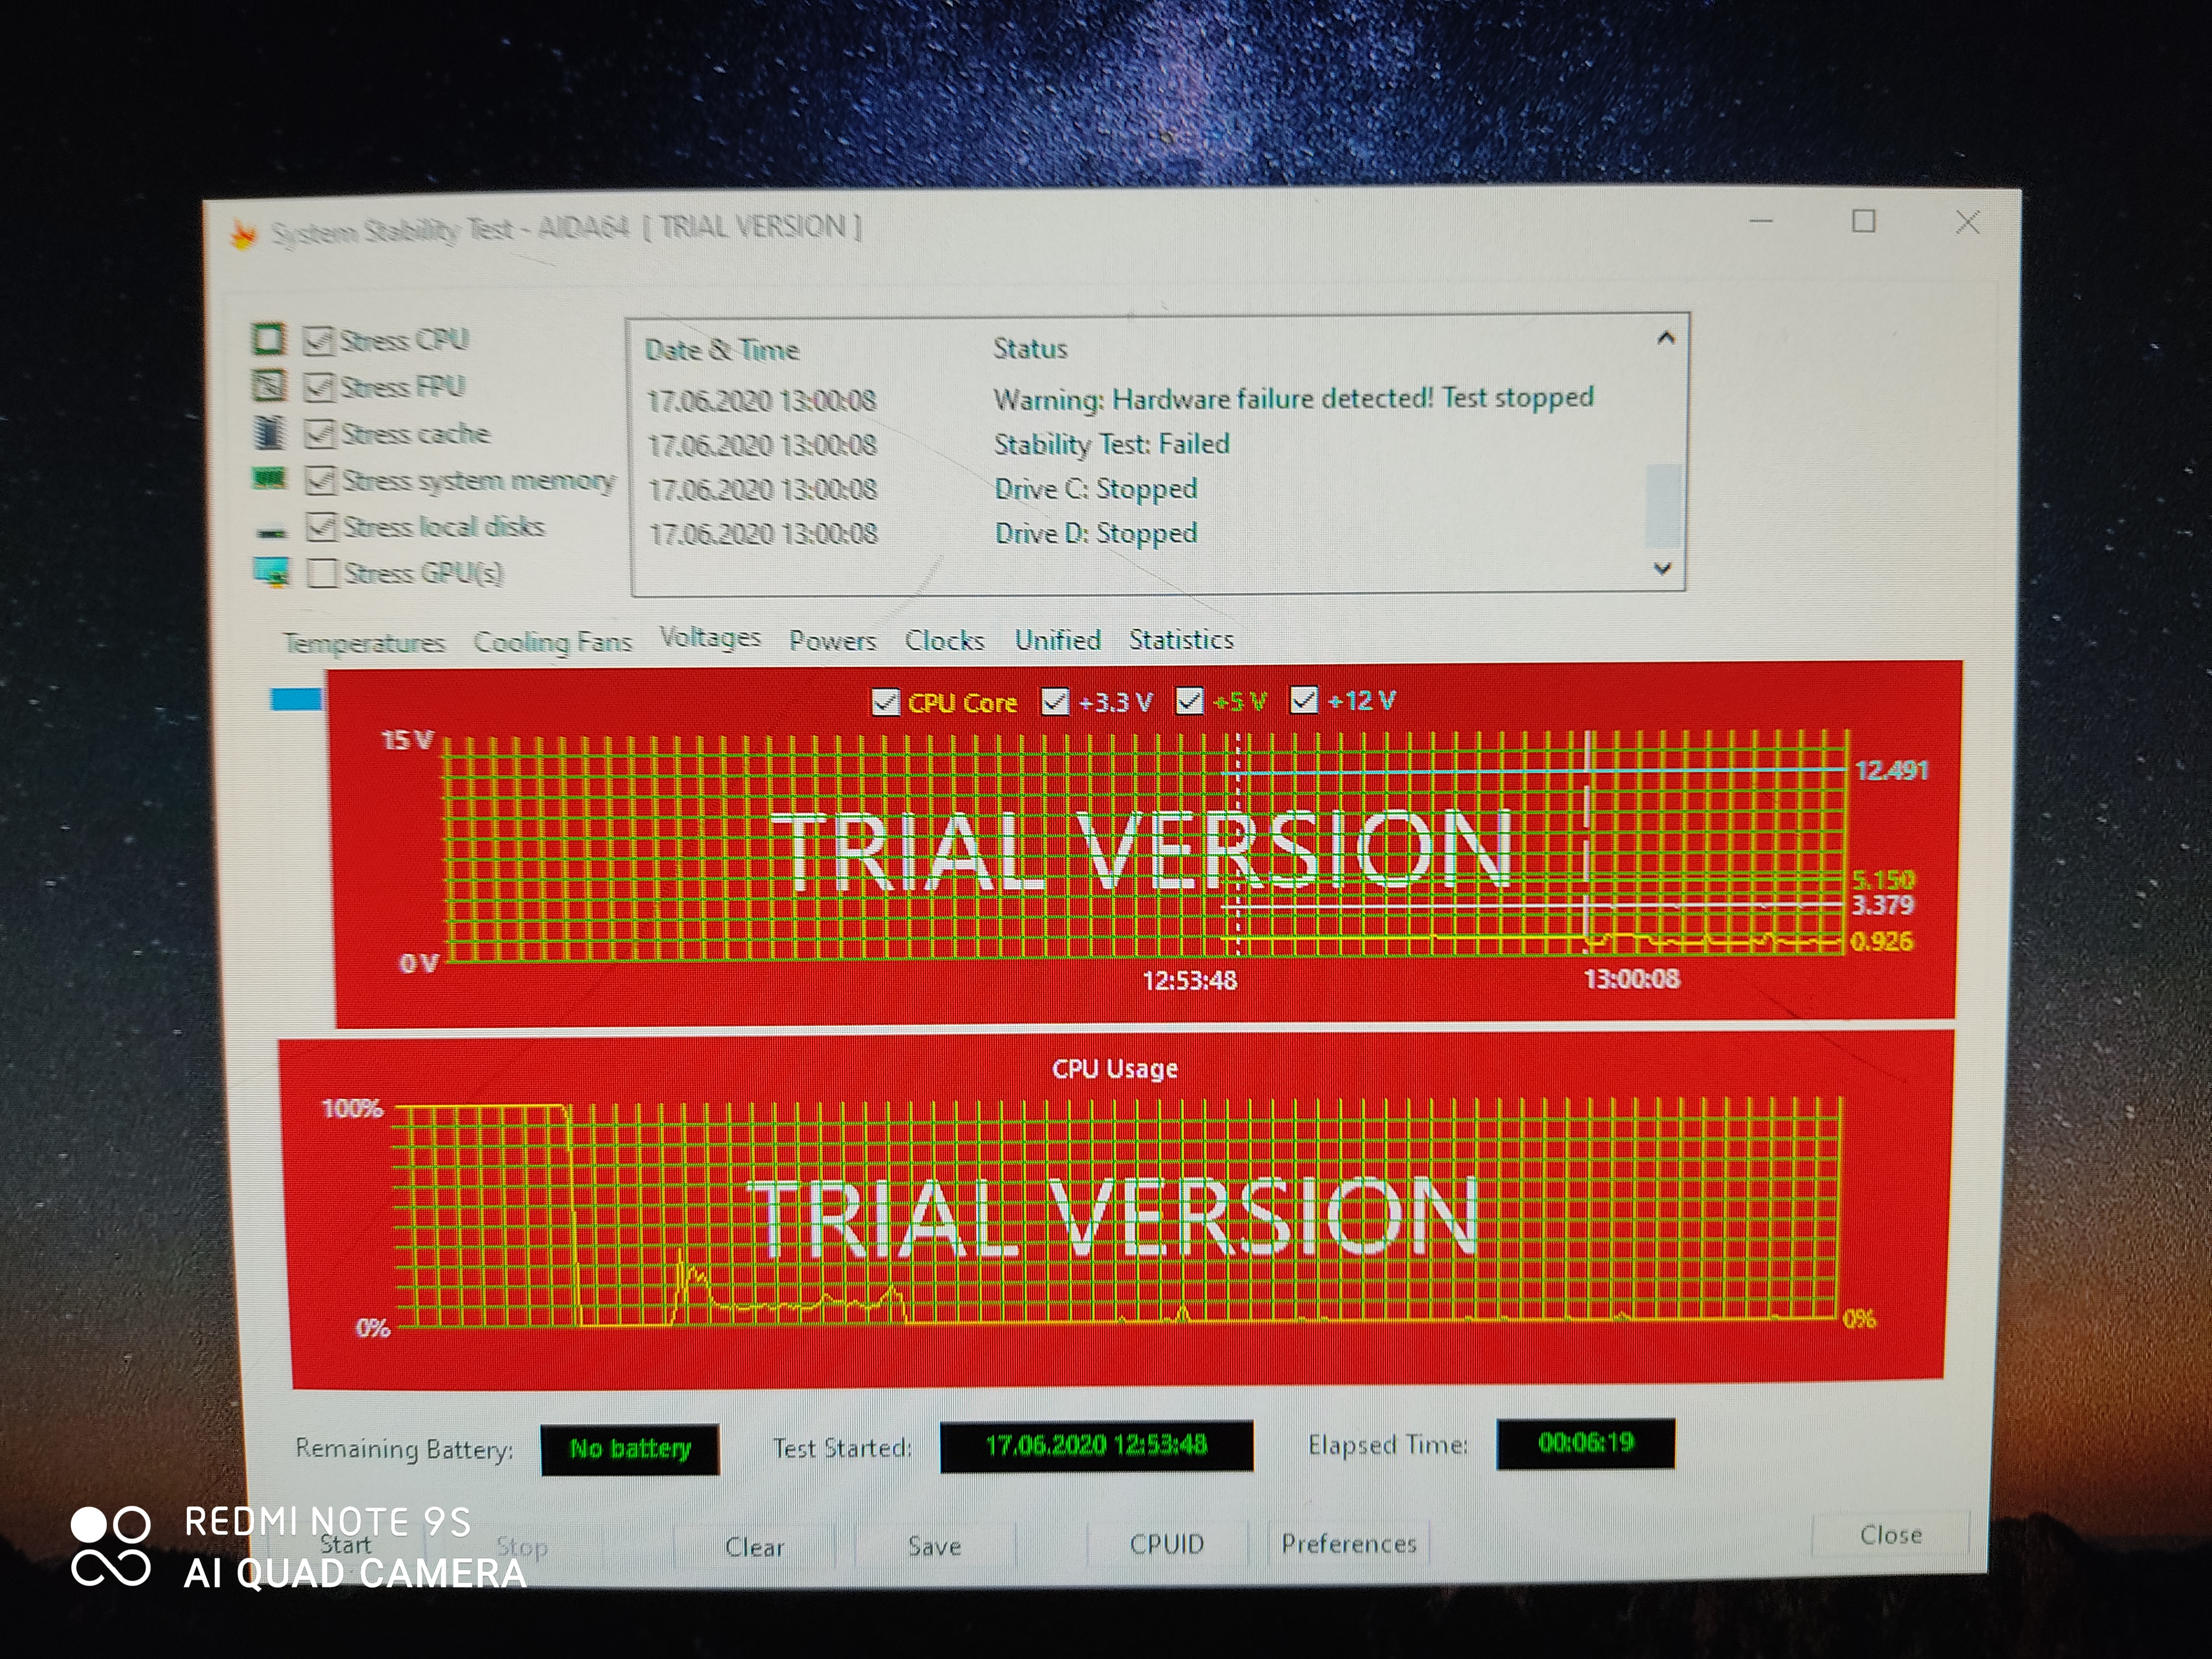This screenshot has width=2212, height=1659.
Task: Click the CPU Usage graph title
Action: coord(1115,1069)
